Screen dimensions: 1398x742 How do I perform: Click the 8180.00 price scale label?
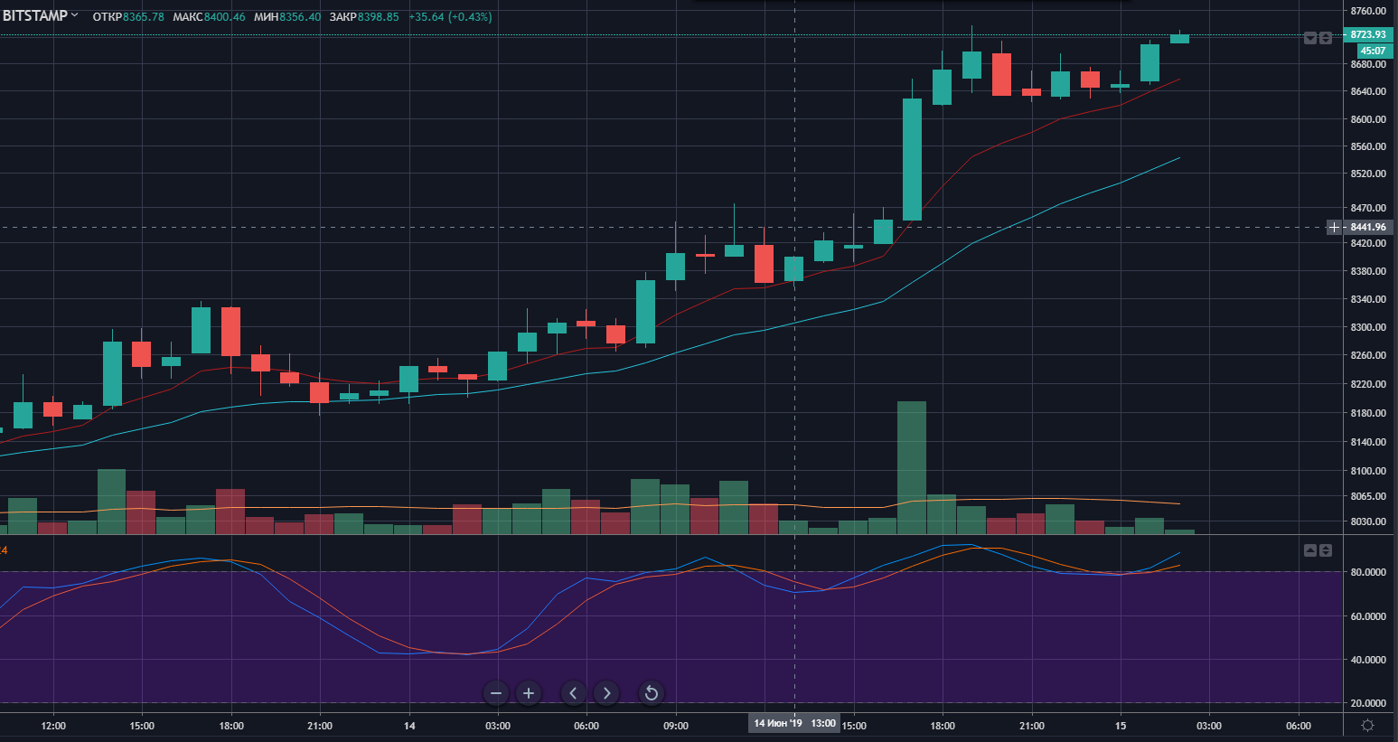tap(1368, 413)
